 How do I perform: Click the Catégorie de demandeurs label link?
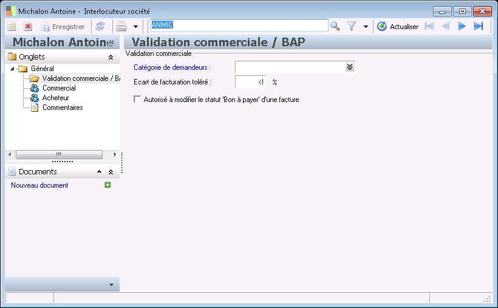pos(172,67)
